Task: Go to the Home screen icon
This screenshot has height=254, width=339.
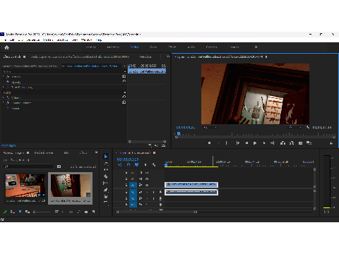Action: coord(6,47)
